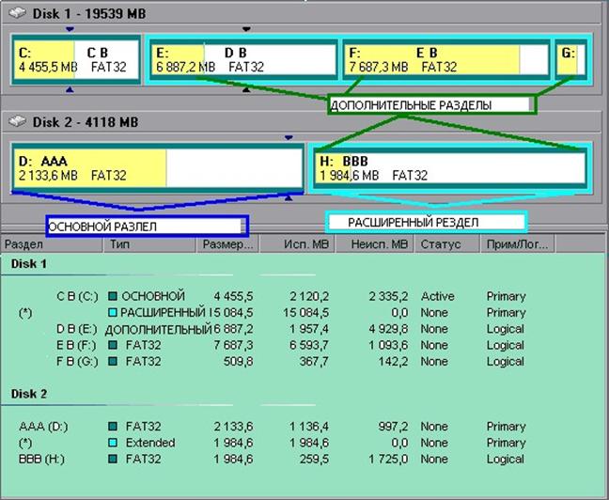Image resolution: width=609 pixels, height=500 pixels.
Task: Select the E: 6 887,2 MB partition block
Action: point(244,59)
